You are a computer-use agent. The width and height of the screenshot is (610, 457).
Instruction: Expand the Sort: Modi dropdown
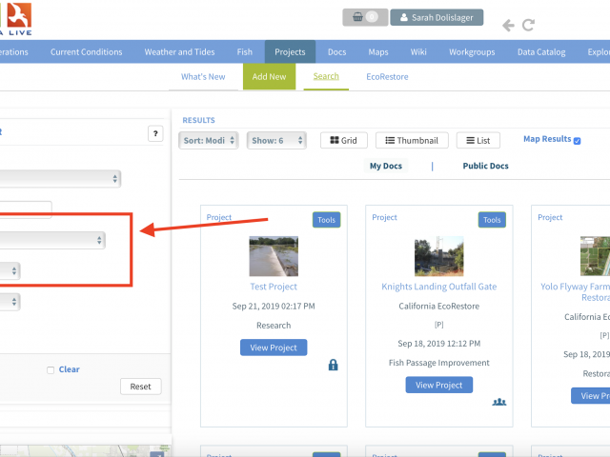[x=209, y=140]
